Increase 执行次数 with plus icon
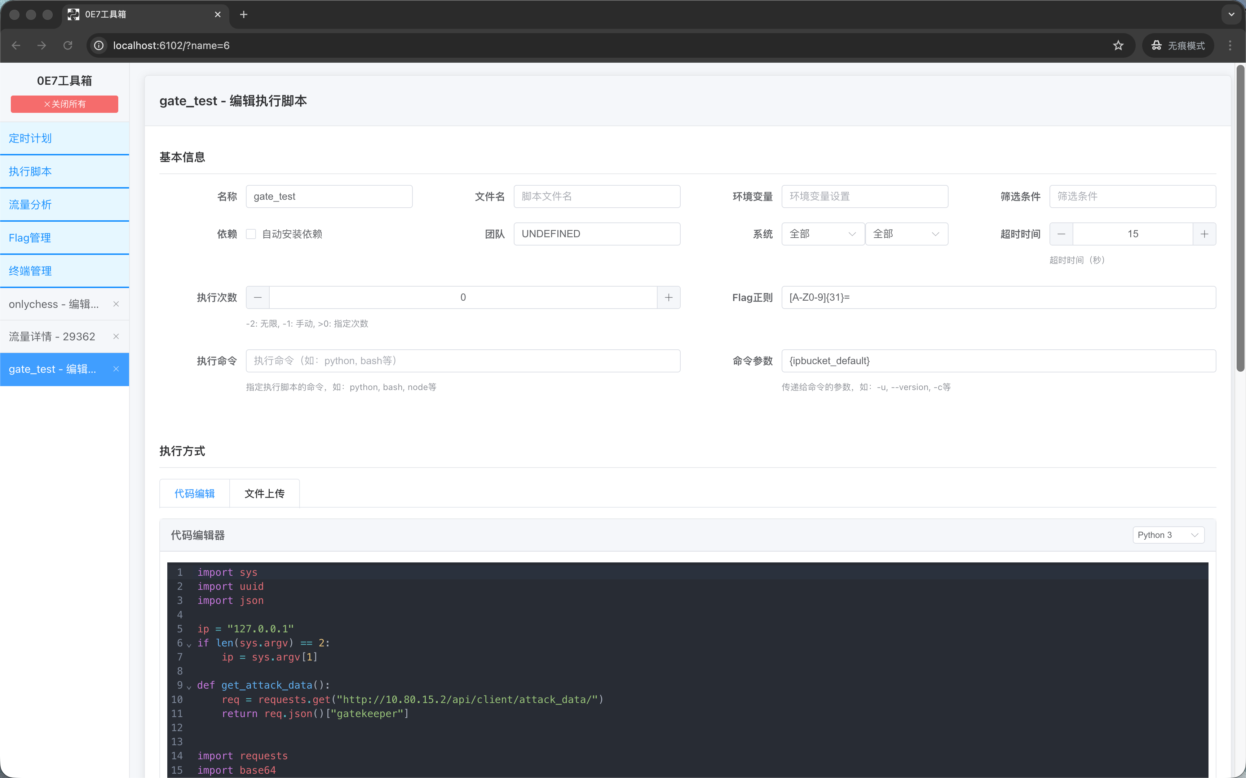Screen dimensions: 1246x778 pos(668,297)
